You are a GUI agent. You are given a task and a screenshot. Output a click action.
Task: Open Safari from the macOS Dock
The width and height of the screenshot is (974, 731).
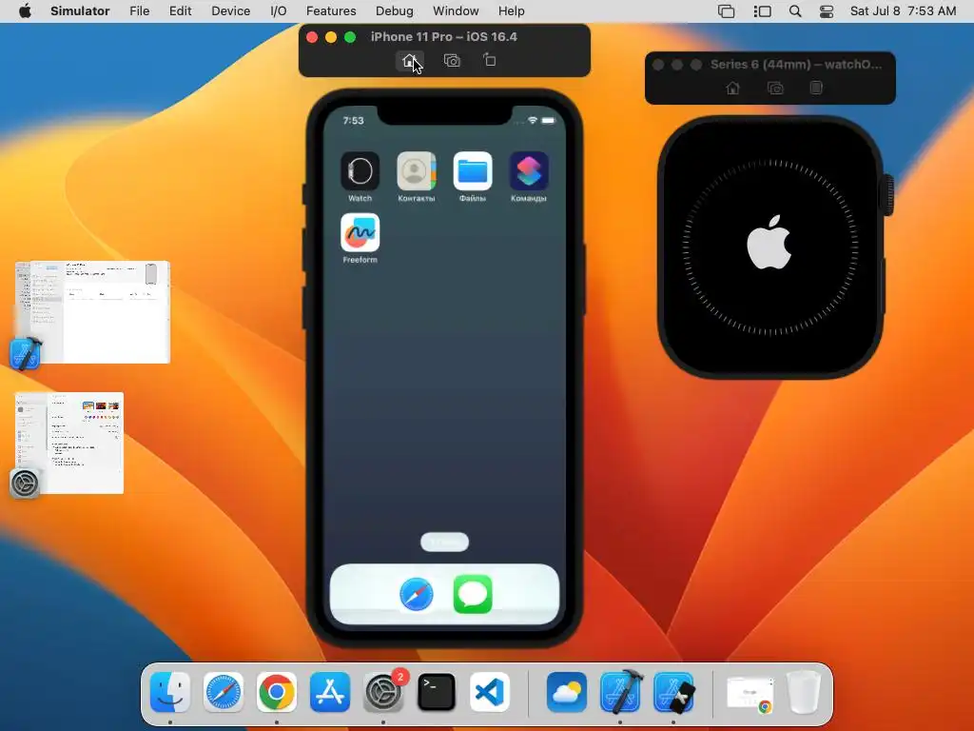(x=224, y=692)
